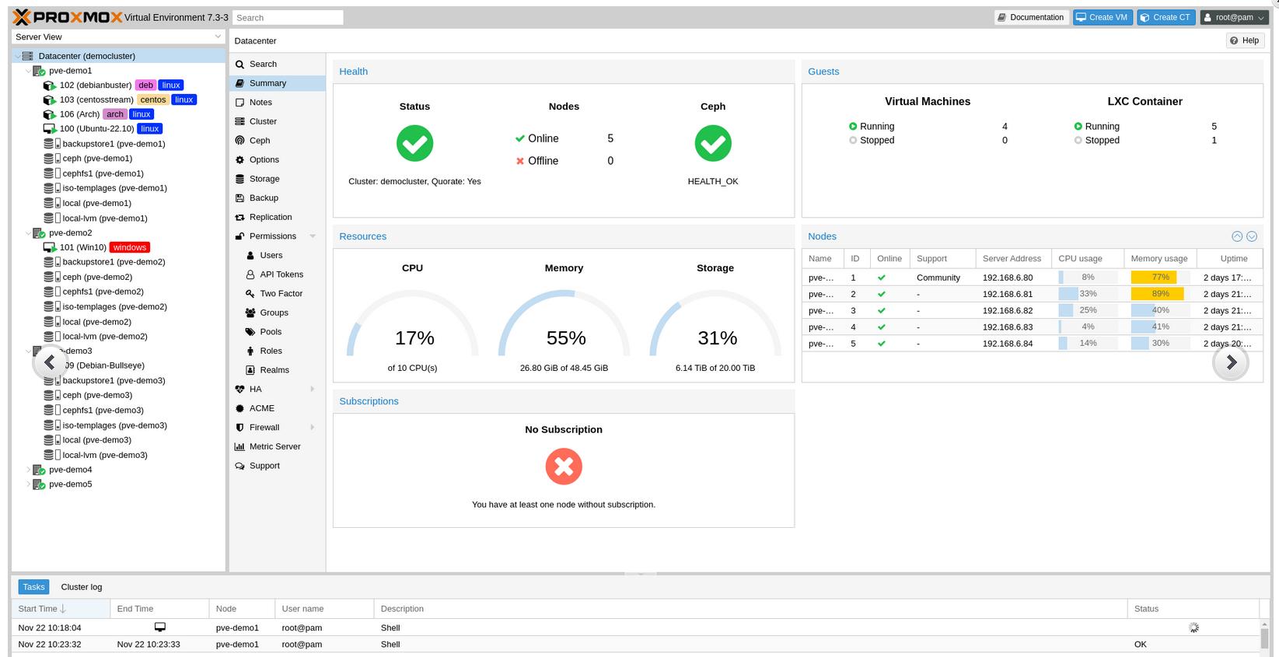The height and width of the screenshot is (657, 1279).
Task: Open the HA menu item
Action: [x=277, y=389]
